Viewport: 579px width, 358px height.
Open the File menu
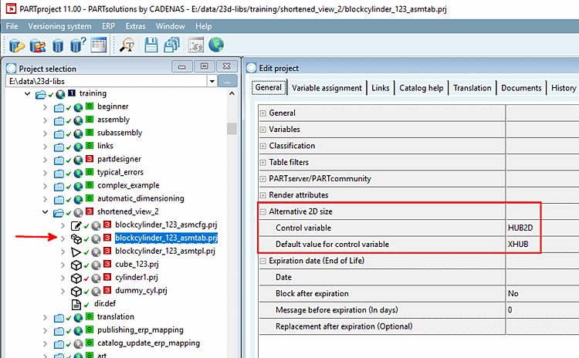pos(12,26)
